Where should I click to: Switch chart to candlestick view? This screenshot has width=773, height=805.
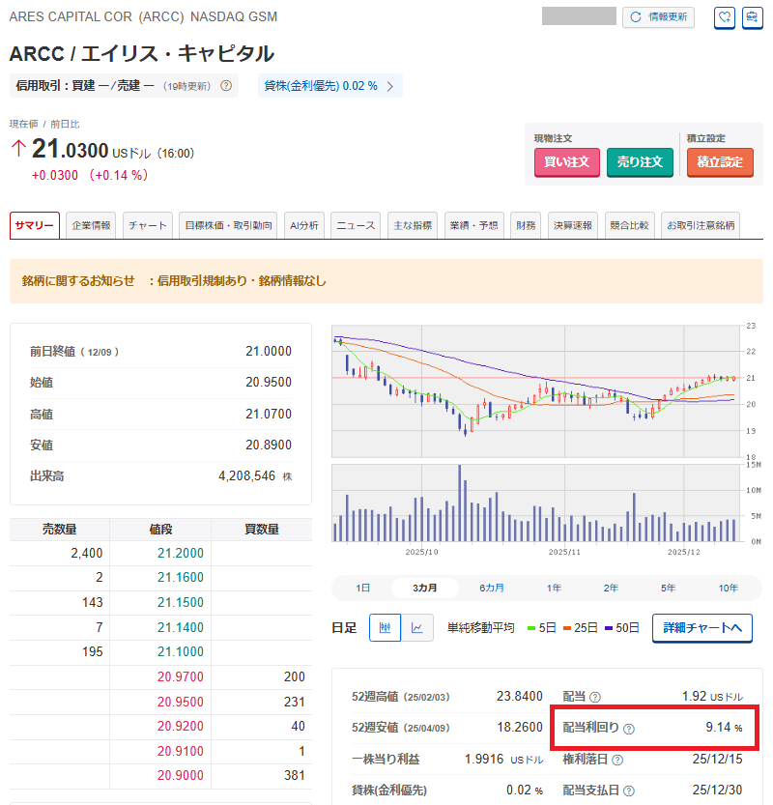pos(385,627)
